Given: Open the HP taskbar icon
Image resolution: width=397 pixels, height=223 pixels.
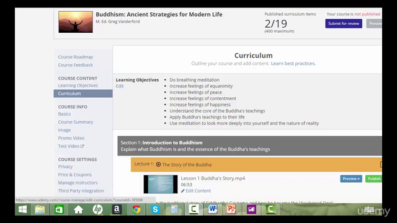Looking at the screenshot, I should pyautogui.click(x=97, y=209).
